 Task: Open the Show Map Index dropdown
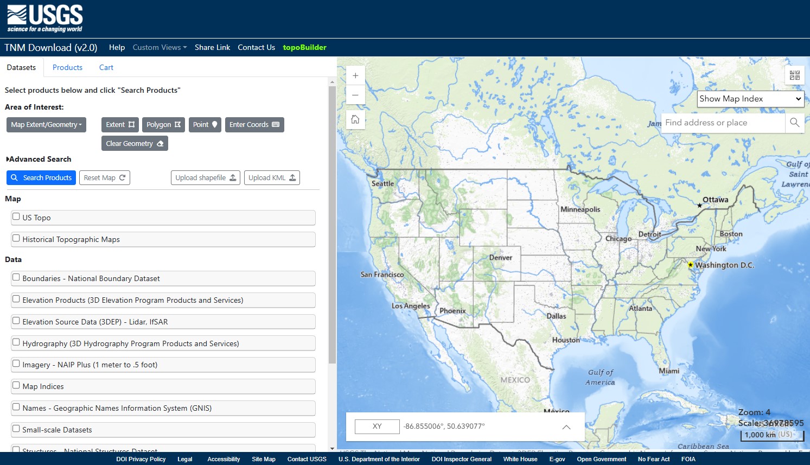[750, 99]
